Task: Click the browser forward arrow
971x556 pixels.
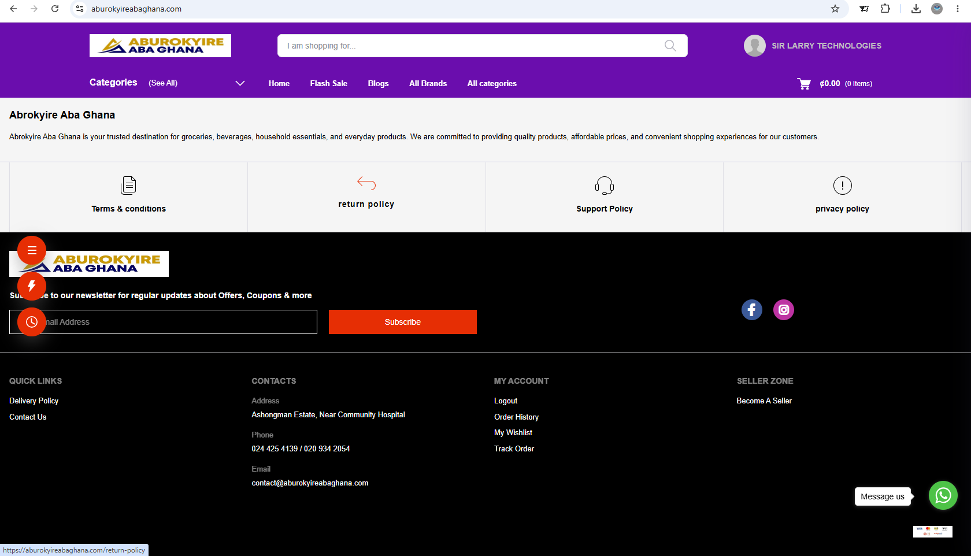Action: coord(34,9)
